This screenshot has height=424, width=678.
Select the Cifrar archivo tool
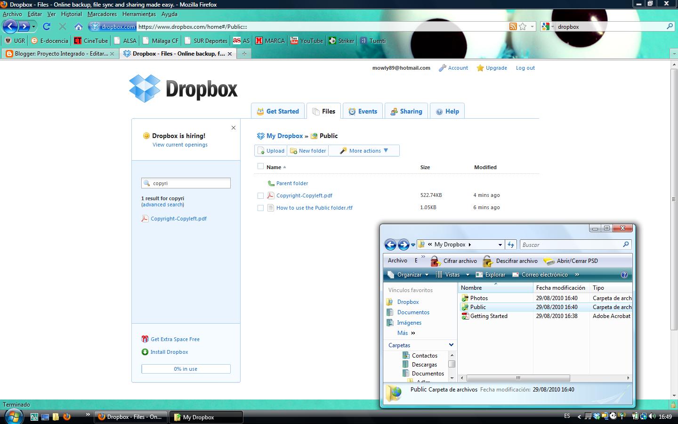point(453,261)
